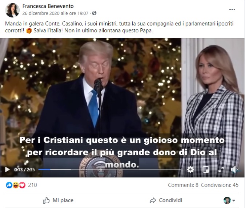Click the Condividi button

tap(166, 200)
